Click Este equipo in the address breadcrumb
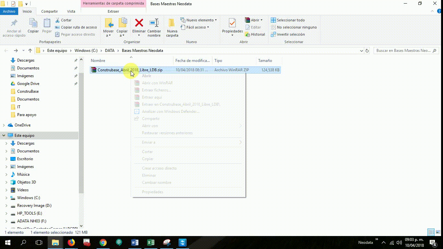 click(57, 51)
